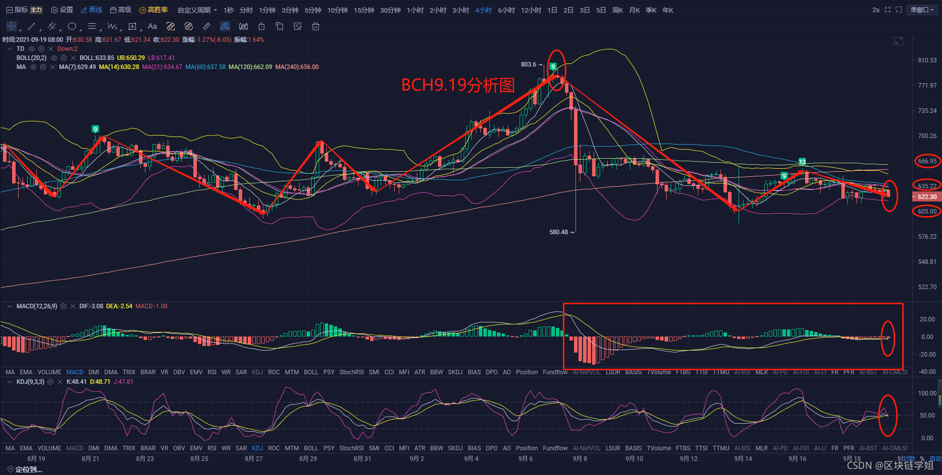Click the shrink-arrows icon beside 2s
This screenshot has height=475, width=942.
click(x=888, y=10)
